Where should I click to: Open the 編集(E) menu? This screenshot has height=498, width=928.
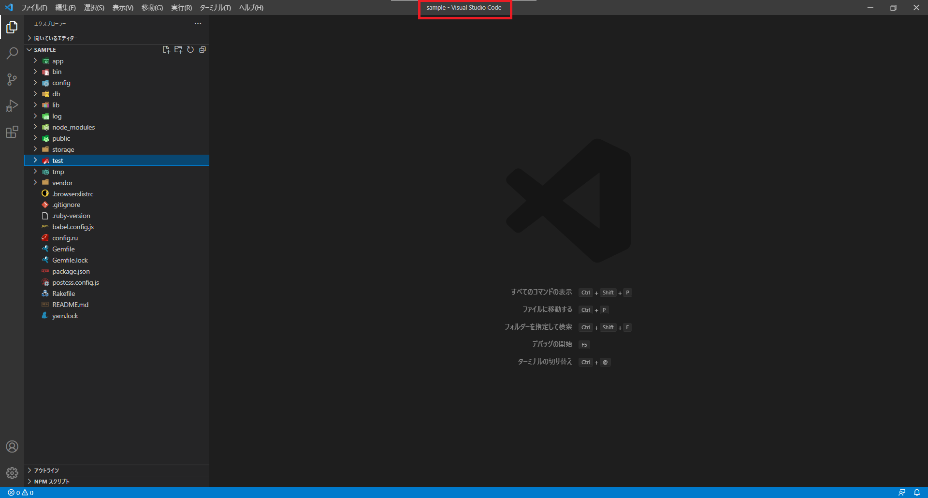[x=65, y=8]
